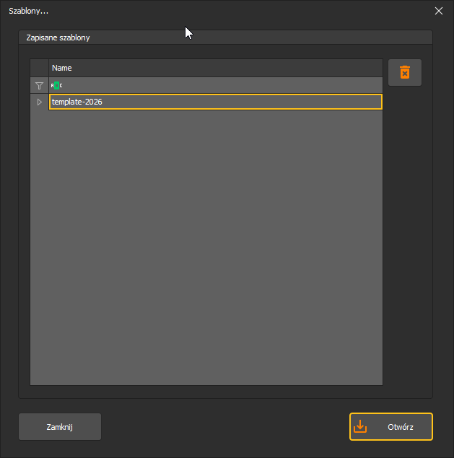Focus the Name filter row text field
The width and height of the screenshot is (454, 458).
222,86
